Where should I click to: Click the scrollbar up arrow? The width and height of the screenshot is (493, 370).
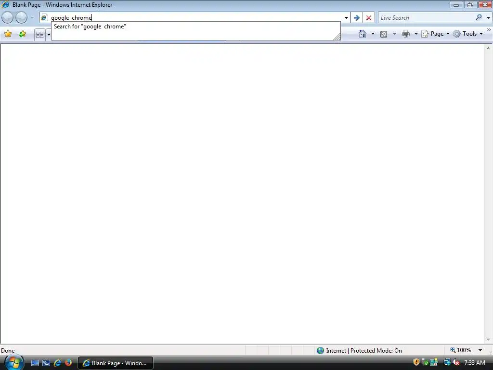point(488,49)
